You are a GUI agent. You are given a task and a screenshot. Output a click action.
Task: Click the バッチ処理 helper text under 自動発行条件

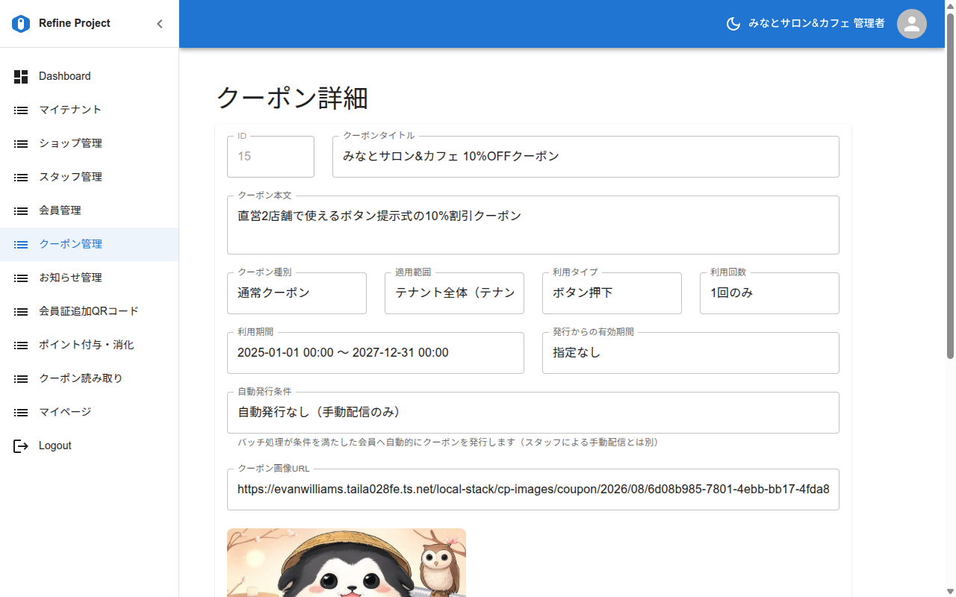point(447,443)
